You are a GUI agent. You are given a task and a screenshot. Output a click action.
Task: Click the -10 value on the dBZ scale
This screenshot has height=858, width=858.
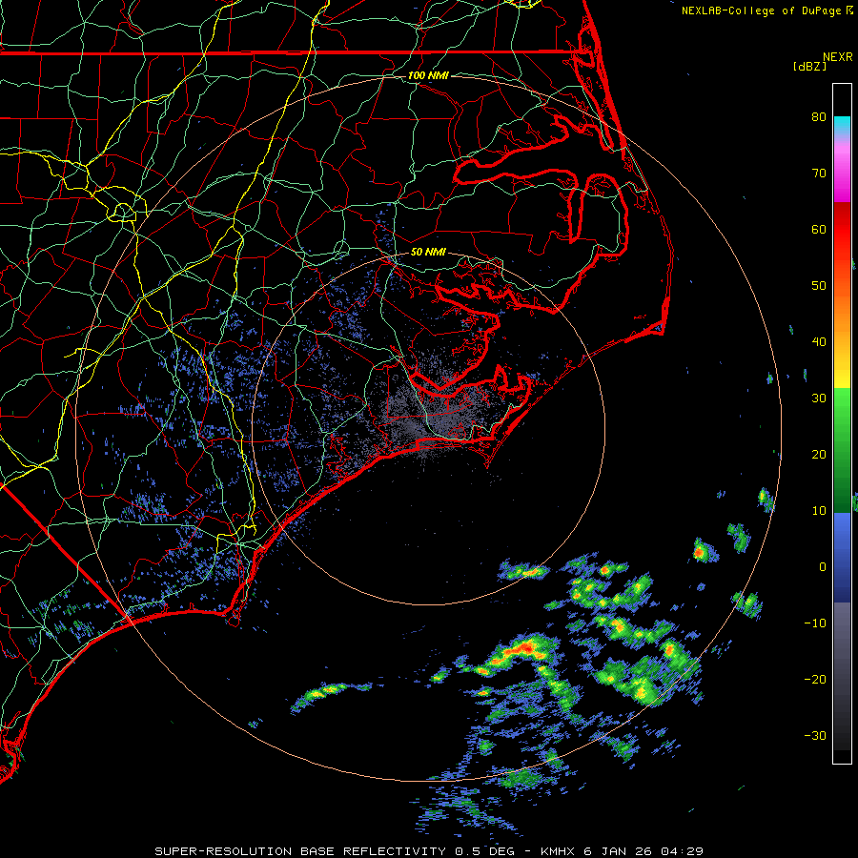tap(815, 623)
